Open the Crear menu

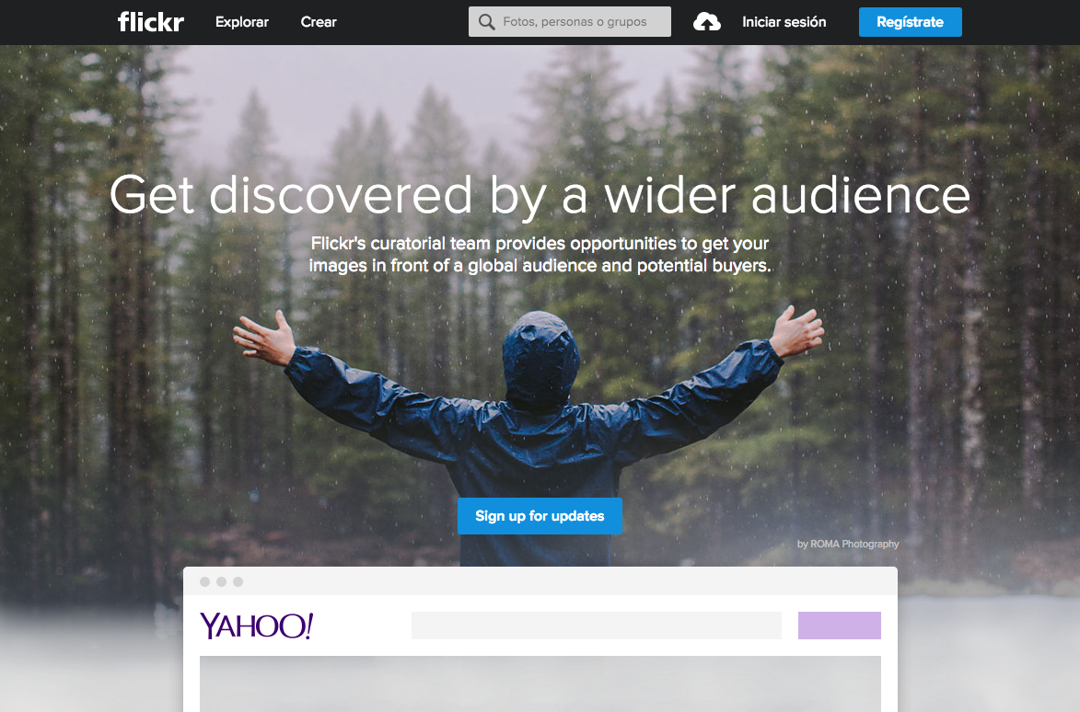pyautogui.click(x=319, y=22)
